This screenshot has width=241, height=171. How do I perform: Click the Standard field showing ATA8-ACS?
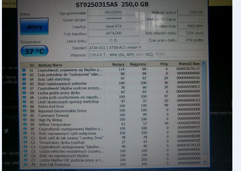[x=146, y=48]
